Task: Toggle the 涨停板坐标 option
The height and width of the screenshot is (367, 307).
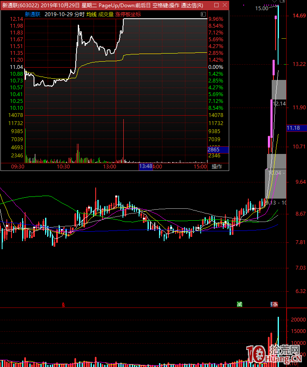Action: tap(128, 14)
